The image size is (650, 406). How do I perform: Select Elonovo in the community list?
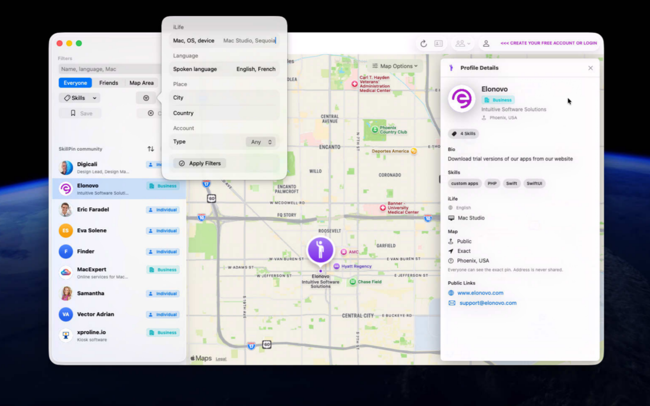pyautogui.click(x=119, y=189)
